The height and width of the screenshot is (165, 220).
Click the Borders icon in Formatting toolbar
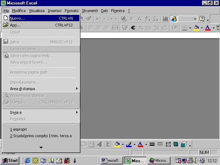185,28
